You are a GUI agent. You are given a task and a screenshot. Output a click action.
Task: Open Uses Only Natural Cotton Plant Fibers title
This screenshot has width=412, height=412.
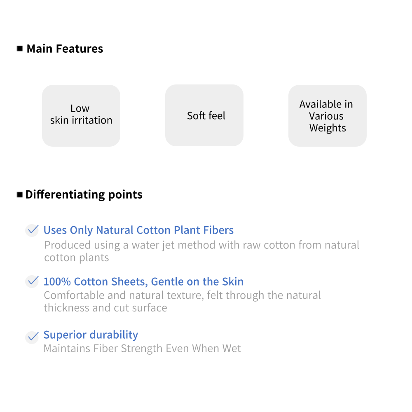[138, 230]
